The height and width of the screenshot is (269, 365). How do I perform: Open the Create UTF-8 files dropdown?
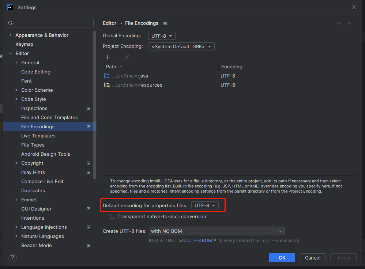(x=217, y=231)
